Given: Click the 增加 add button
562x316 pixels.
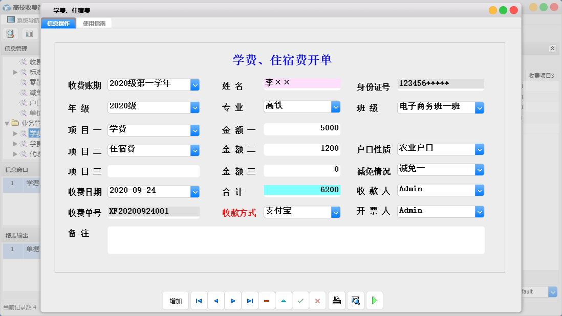Looking at the screenshot, I should coord(176,301).
